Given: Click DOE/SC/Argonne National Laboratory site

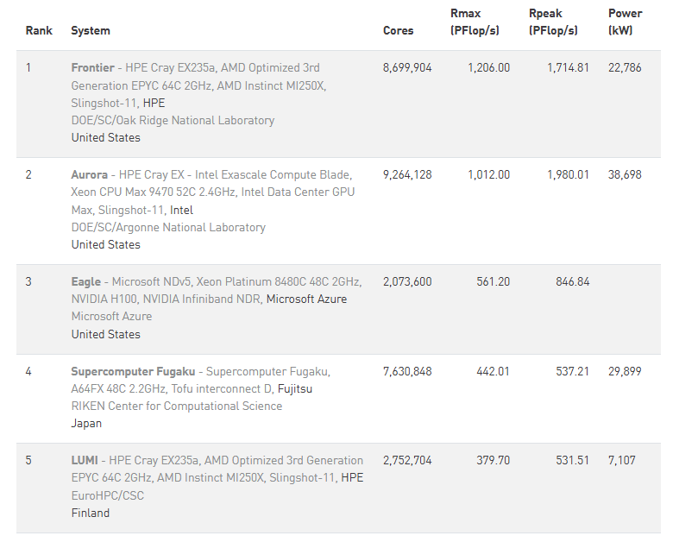Looking at the screenshot, I should 168,227.
